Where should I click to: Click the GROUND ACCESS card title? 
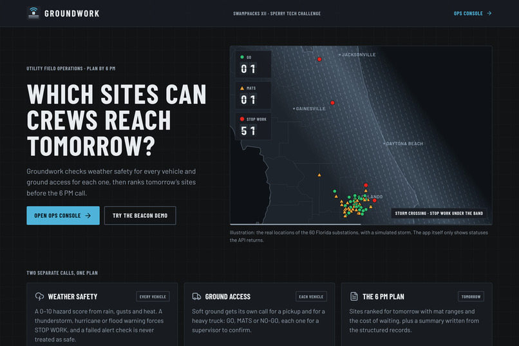[228, 296]
